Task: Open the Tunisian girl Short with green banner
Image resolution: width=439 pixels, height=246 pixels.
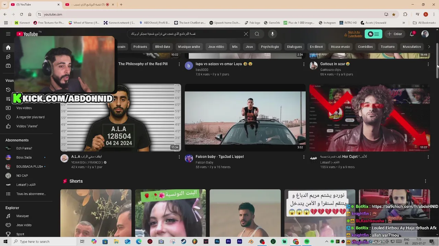Action: 170,213
